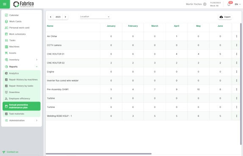
Task: Open the Air Chiller row options menu
Action: (x=237, y=36)
